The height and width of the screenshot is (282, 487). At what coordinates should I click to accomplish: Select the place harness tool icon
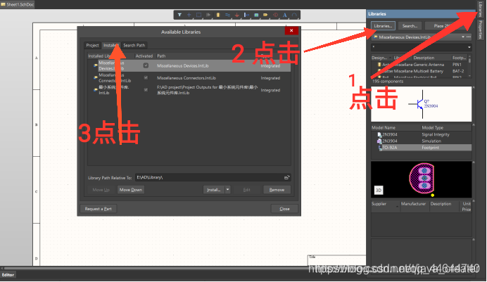click(x=246, y=15)
